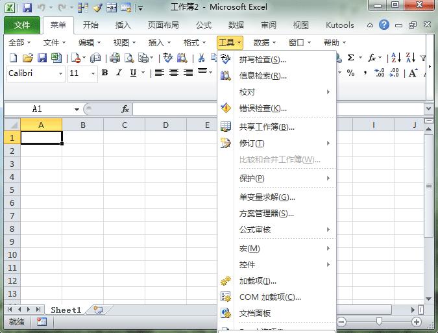Viewport: 438px width, 333px height.
Task: Open the font size 11 dropdown
Action: pyautogui.click(x=93, y=73)
